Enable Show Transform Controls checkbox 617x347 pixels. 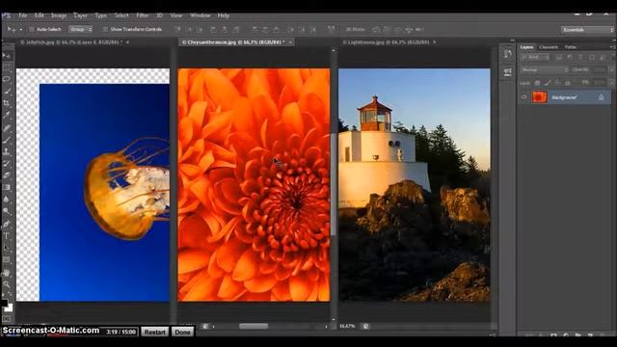(x=105, y=30)
